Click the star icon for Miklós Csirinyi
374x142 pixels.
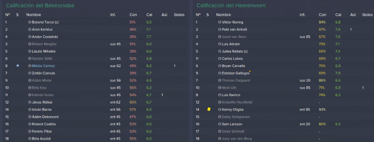[x=18, y=66]
